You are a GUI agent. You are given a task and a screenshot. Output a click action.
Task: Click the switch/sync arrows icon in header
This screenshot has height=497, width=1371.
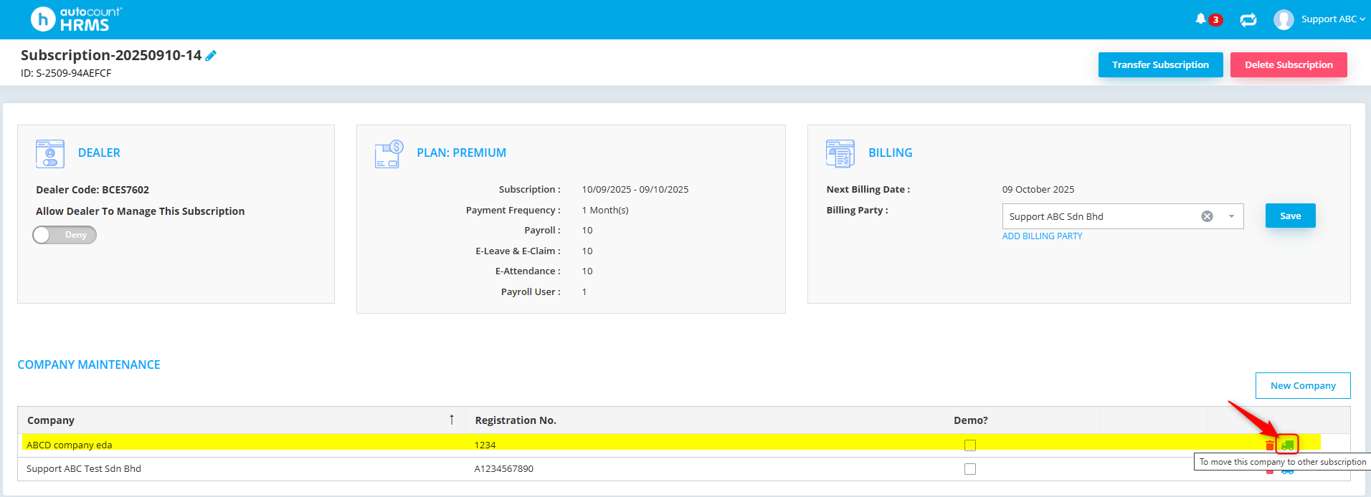(1248, 19)
